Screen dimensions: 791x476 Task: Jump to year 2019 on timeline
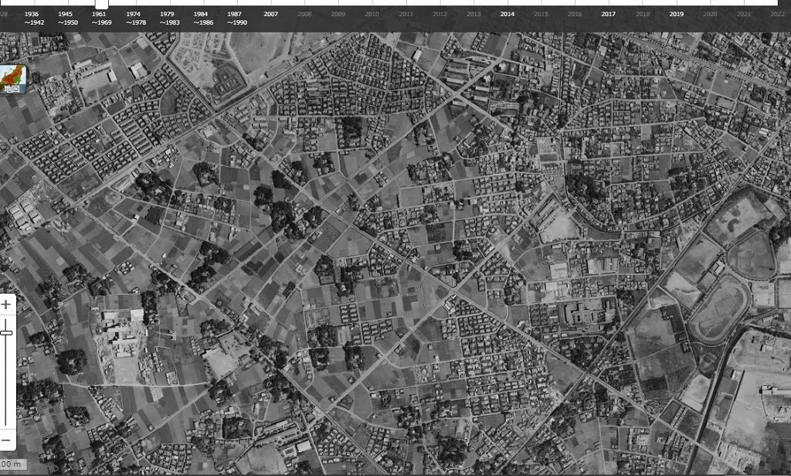tap(676, 14)
